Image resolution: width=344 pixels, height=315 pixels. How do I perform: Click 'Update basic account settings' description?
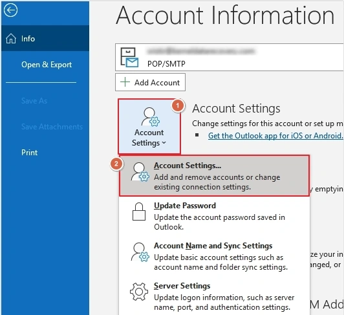pyautogui.click(x=220, y=262)
